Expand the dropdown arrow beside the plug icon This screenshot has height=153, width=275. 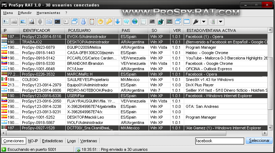tap(204, 22)
